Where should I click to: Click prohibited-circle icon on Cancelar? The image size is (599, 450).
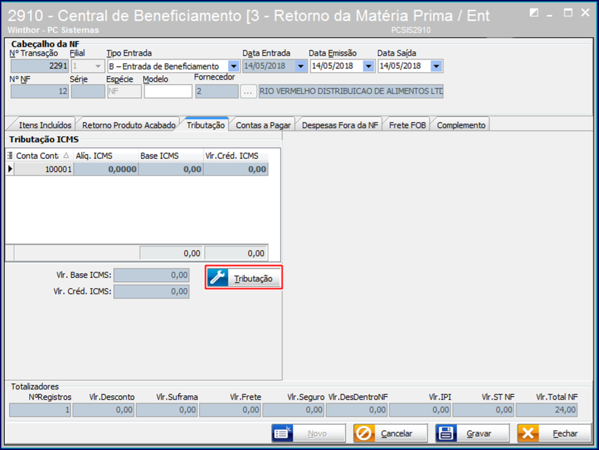pos(363,433)
